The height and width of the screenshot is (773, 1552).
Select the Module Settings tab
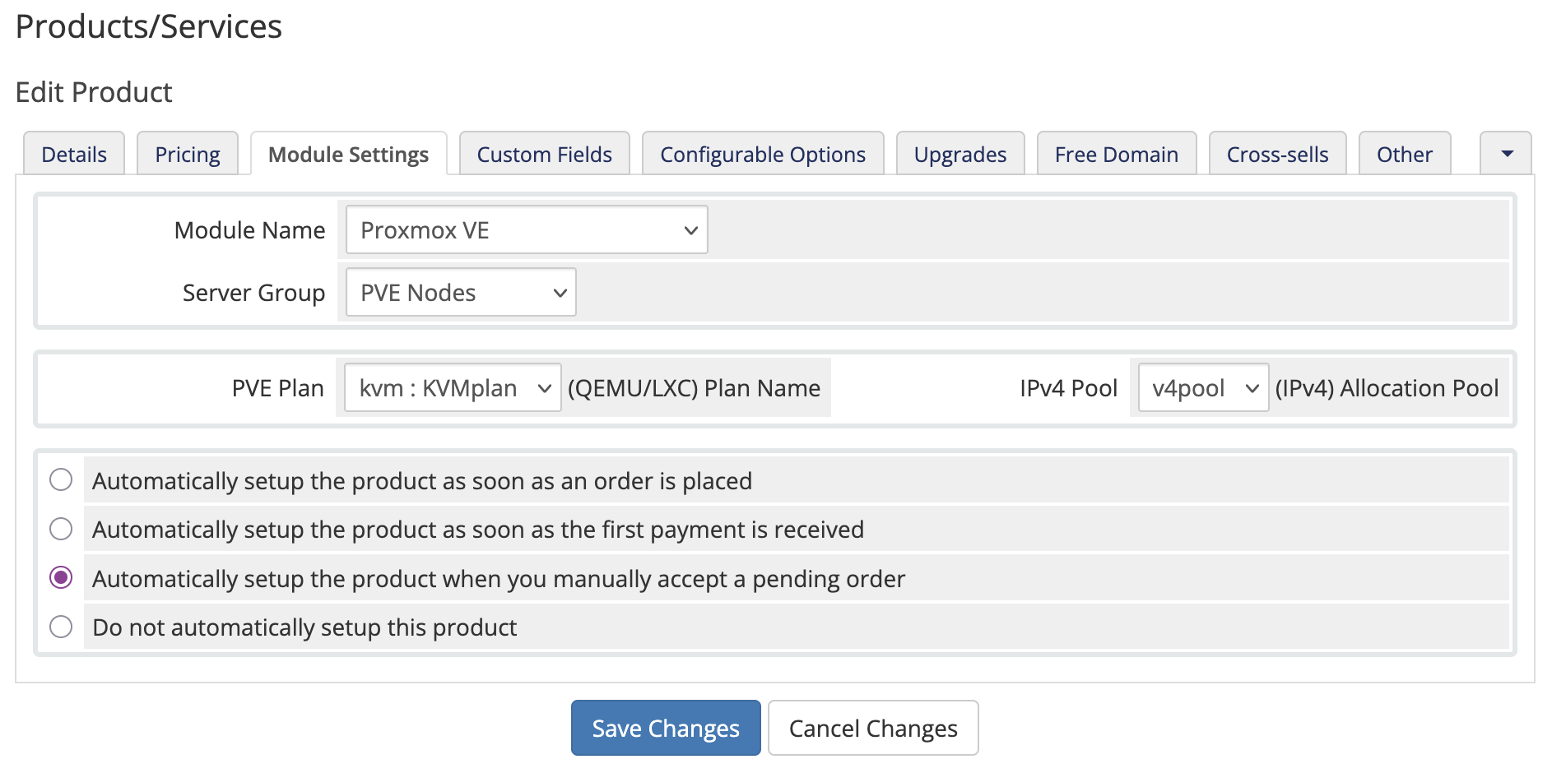(347, 154)
